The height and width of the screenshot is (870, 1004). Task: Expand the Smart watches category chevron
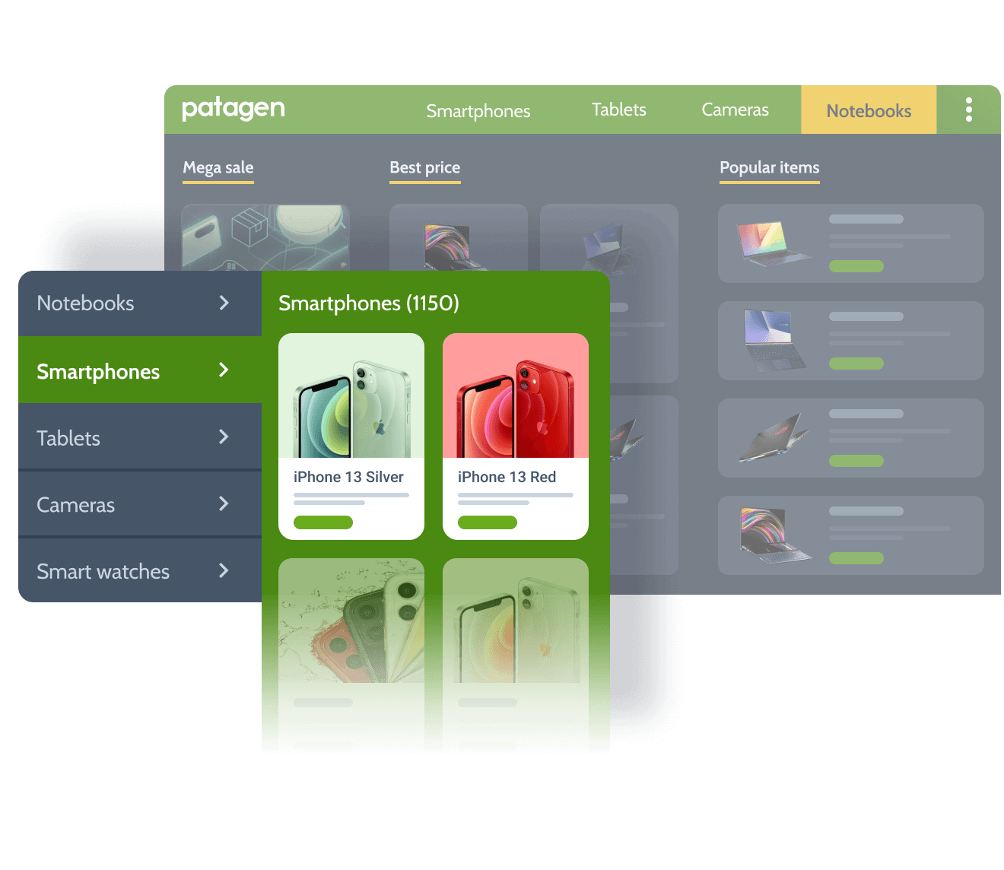pyautogui.click(x=224, y=570)
